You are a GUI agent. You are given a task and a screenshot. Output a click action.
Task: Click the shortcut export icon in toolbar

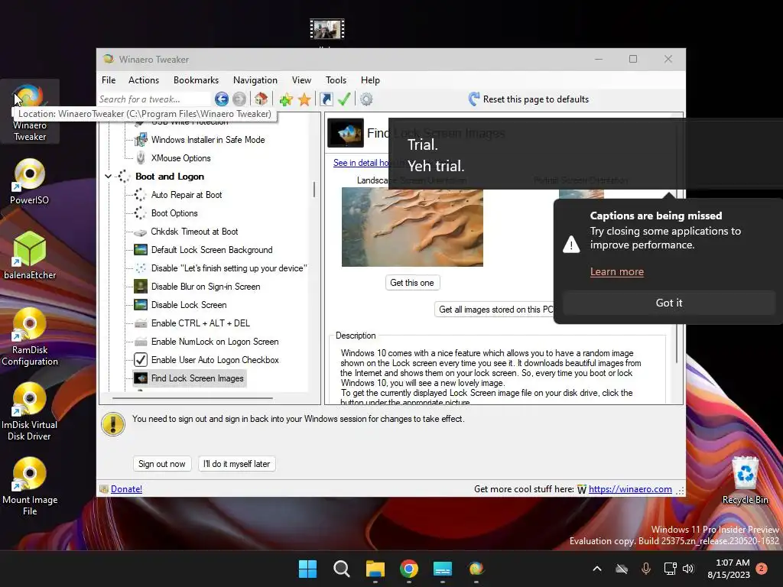point(326,99)
